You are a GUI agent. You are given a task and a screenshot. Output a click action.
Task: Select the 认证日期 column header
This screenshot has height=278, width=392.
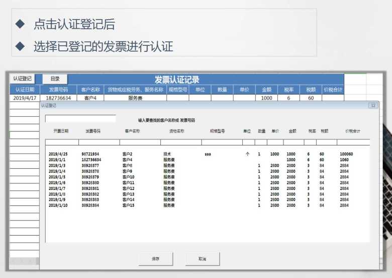(25, 90)
